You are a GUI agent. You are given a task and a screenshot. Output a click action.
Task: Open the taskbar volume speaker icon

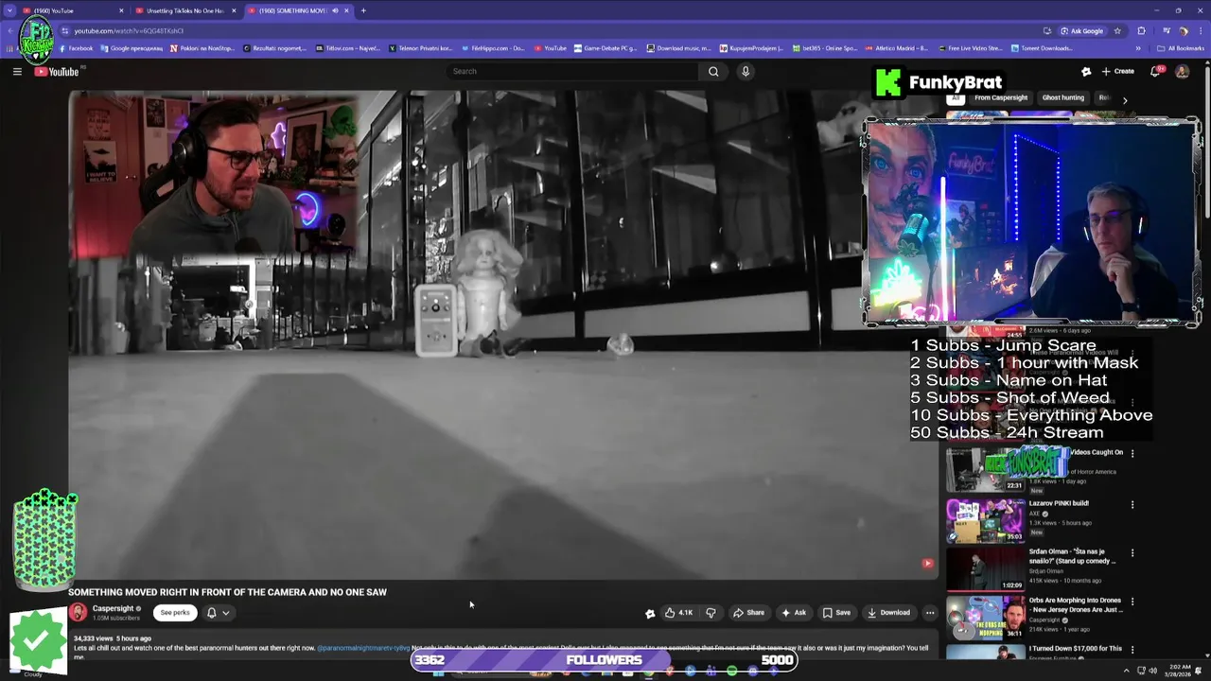coord(1152,672)
